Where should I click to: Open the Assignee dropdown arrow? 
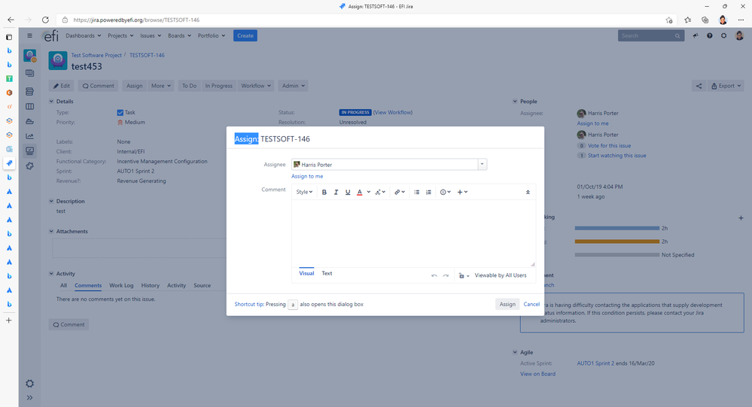click(482, 165)
